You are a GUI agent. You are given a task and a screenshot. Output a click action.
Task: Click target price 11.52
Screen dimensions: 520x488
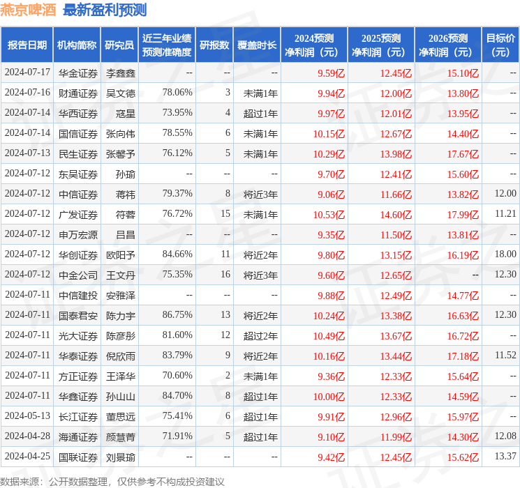[x=505, y=355]
